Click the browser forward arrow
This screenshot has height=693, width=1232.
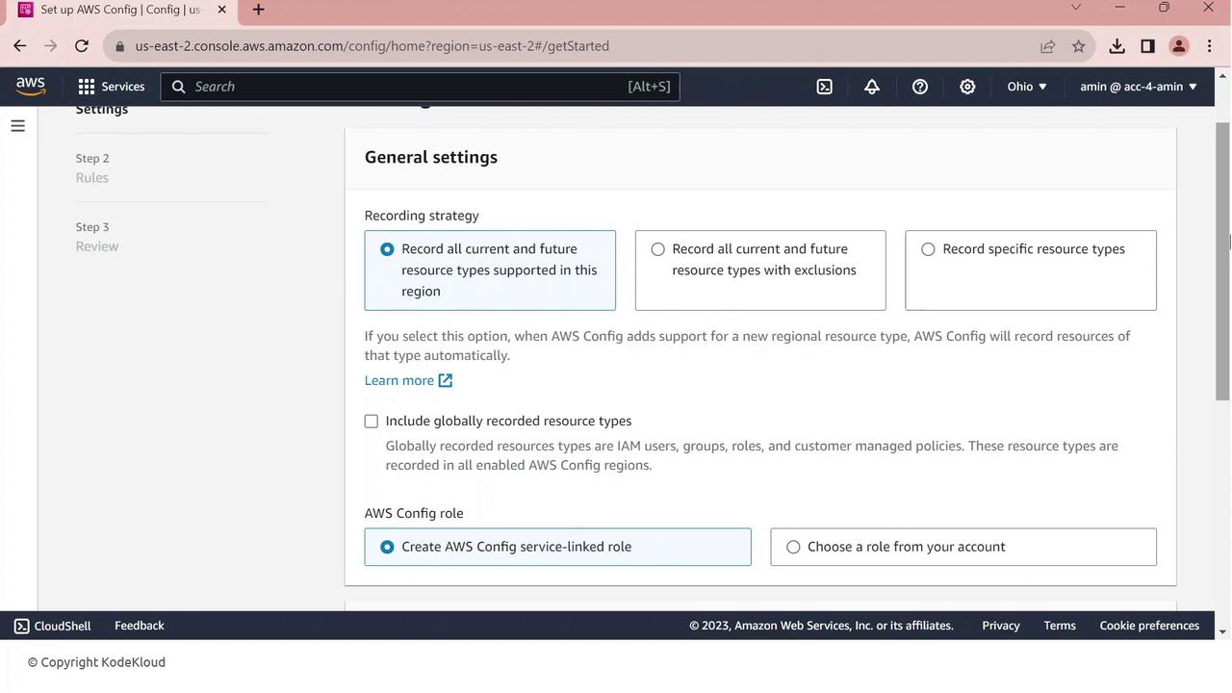coord(51,46)
